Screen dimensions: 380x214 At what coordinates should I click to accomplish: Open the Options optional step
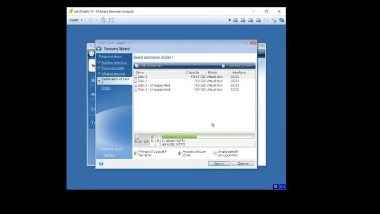point(109,155)
